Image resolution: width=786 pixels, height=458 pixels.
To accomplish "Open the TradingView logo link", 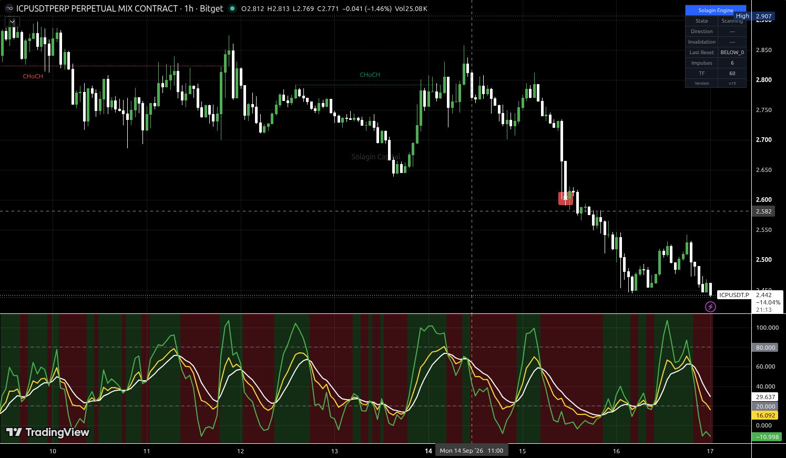I will [48, 432].
